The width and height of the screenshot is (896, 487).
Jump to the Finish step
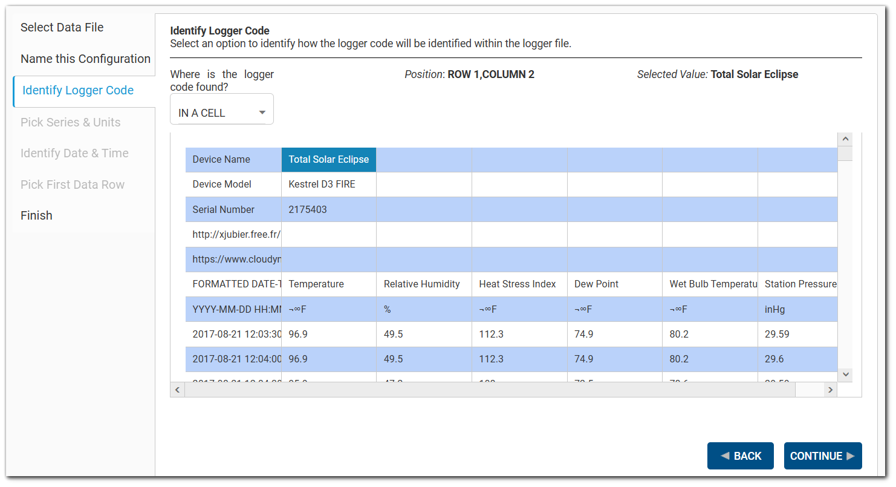click(36, 215)
